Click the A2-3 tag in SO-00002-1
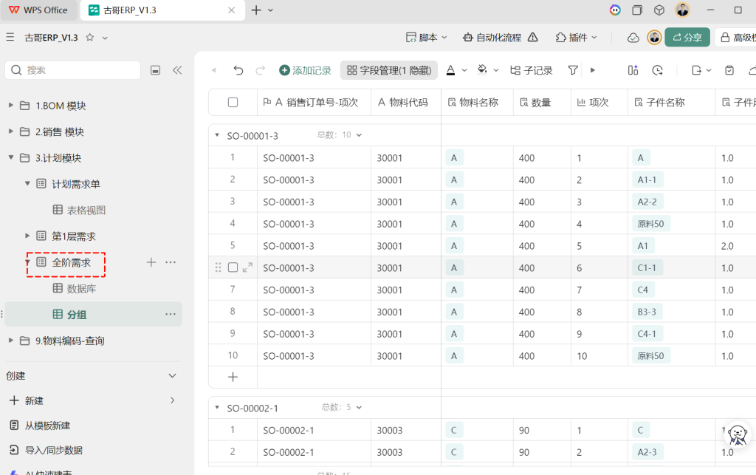 pyautogui.click(x=647, y=452)
